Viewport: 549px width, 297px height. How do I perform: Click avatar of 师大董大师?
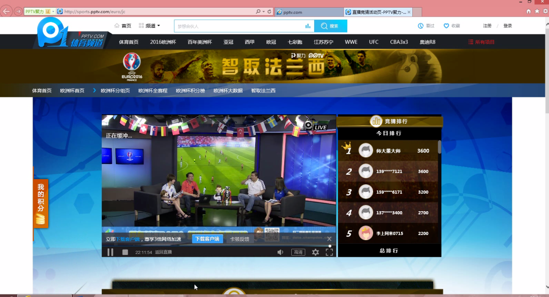365,150
